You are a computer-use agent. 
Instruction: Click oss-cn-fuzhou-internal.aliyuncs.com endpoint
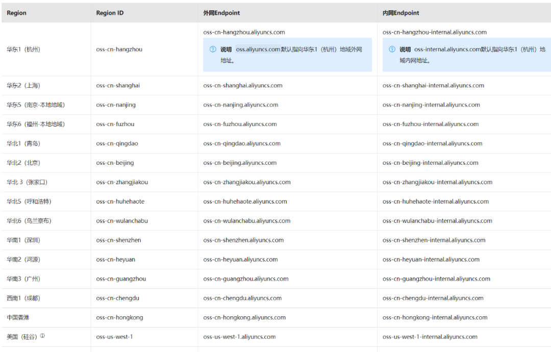(x=431, y=124)
